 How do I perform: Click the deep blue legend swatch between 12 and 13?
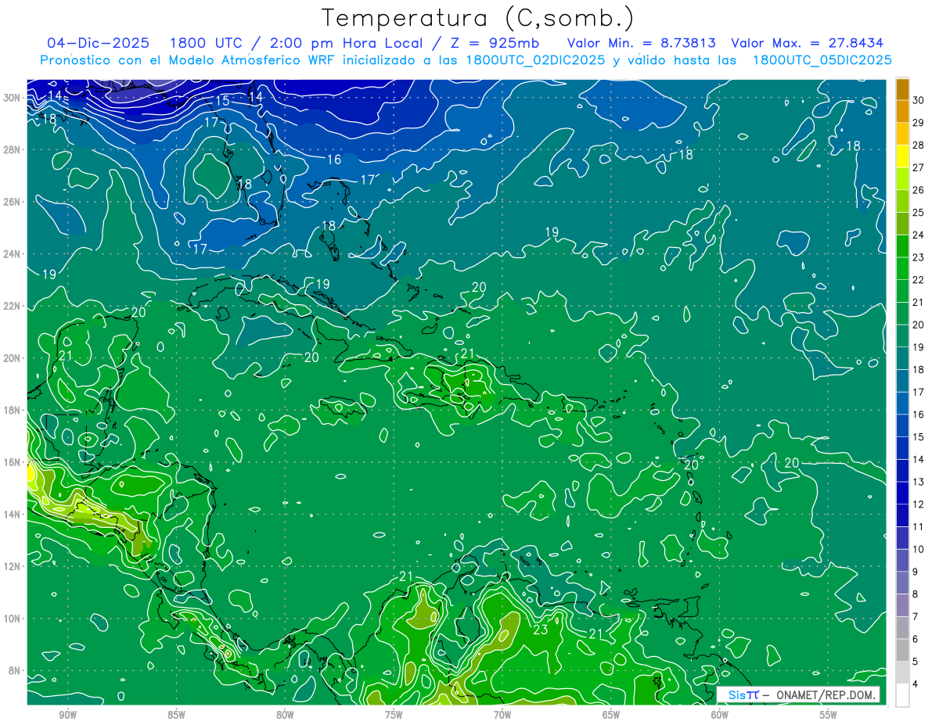pos(902,494)
